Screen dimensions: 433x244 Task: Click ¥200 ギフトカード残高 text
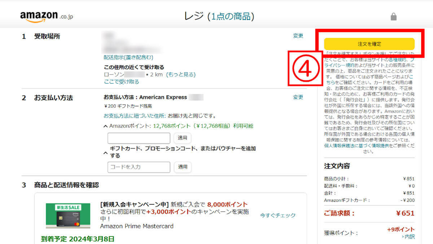pyautogui.click(x=128, y=106)
